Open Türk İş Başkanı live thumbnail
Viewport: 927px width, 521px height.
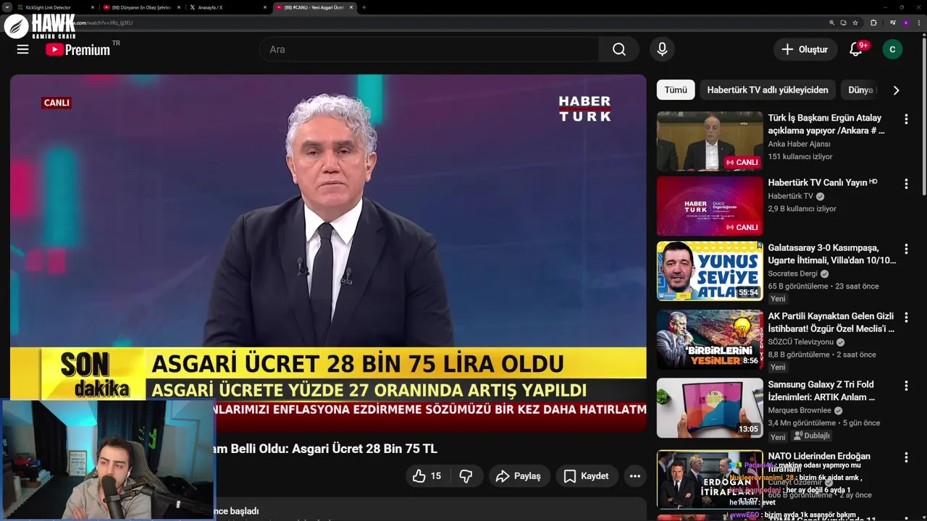(x=710, y=141)
